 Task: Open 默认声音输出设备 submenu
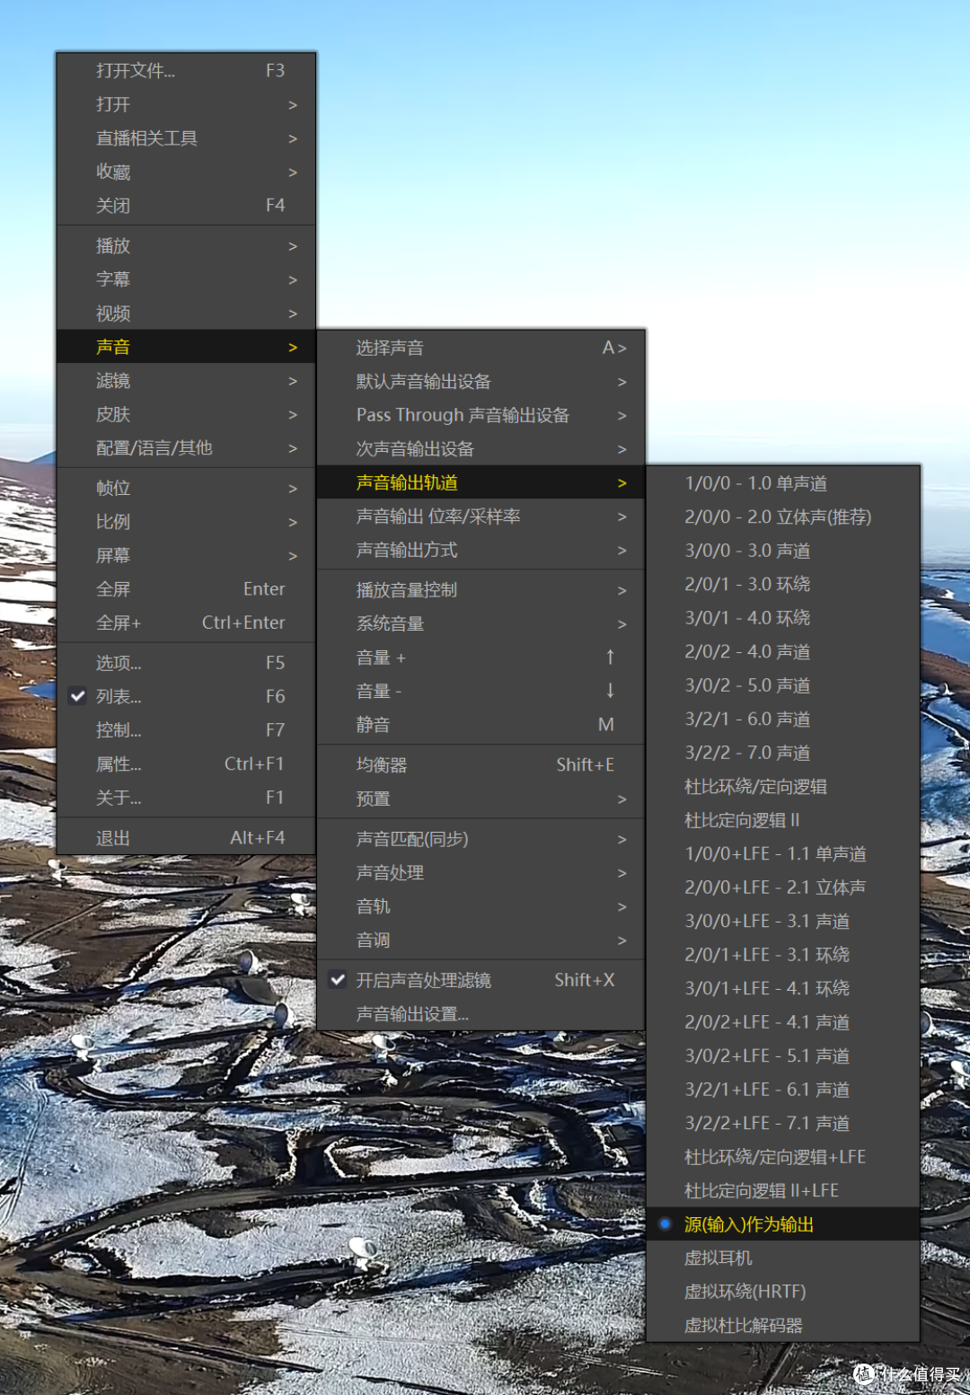(x=481, y=382)
